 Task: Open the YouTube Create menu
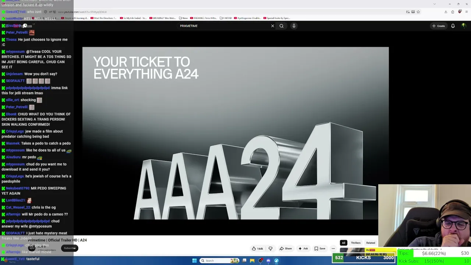coord(439,26)
